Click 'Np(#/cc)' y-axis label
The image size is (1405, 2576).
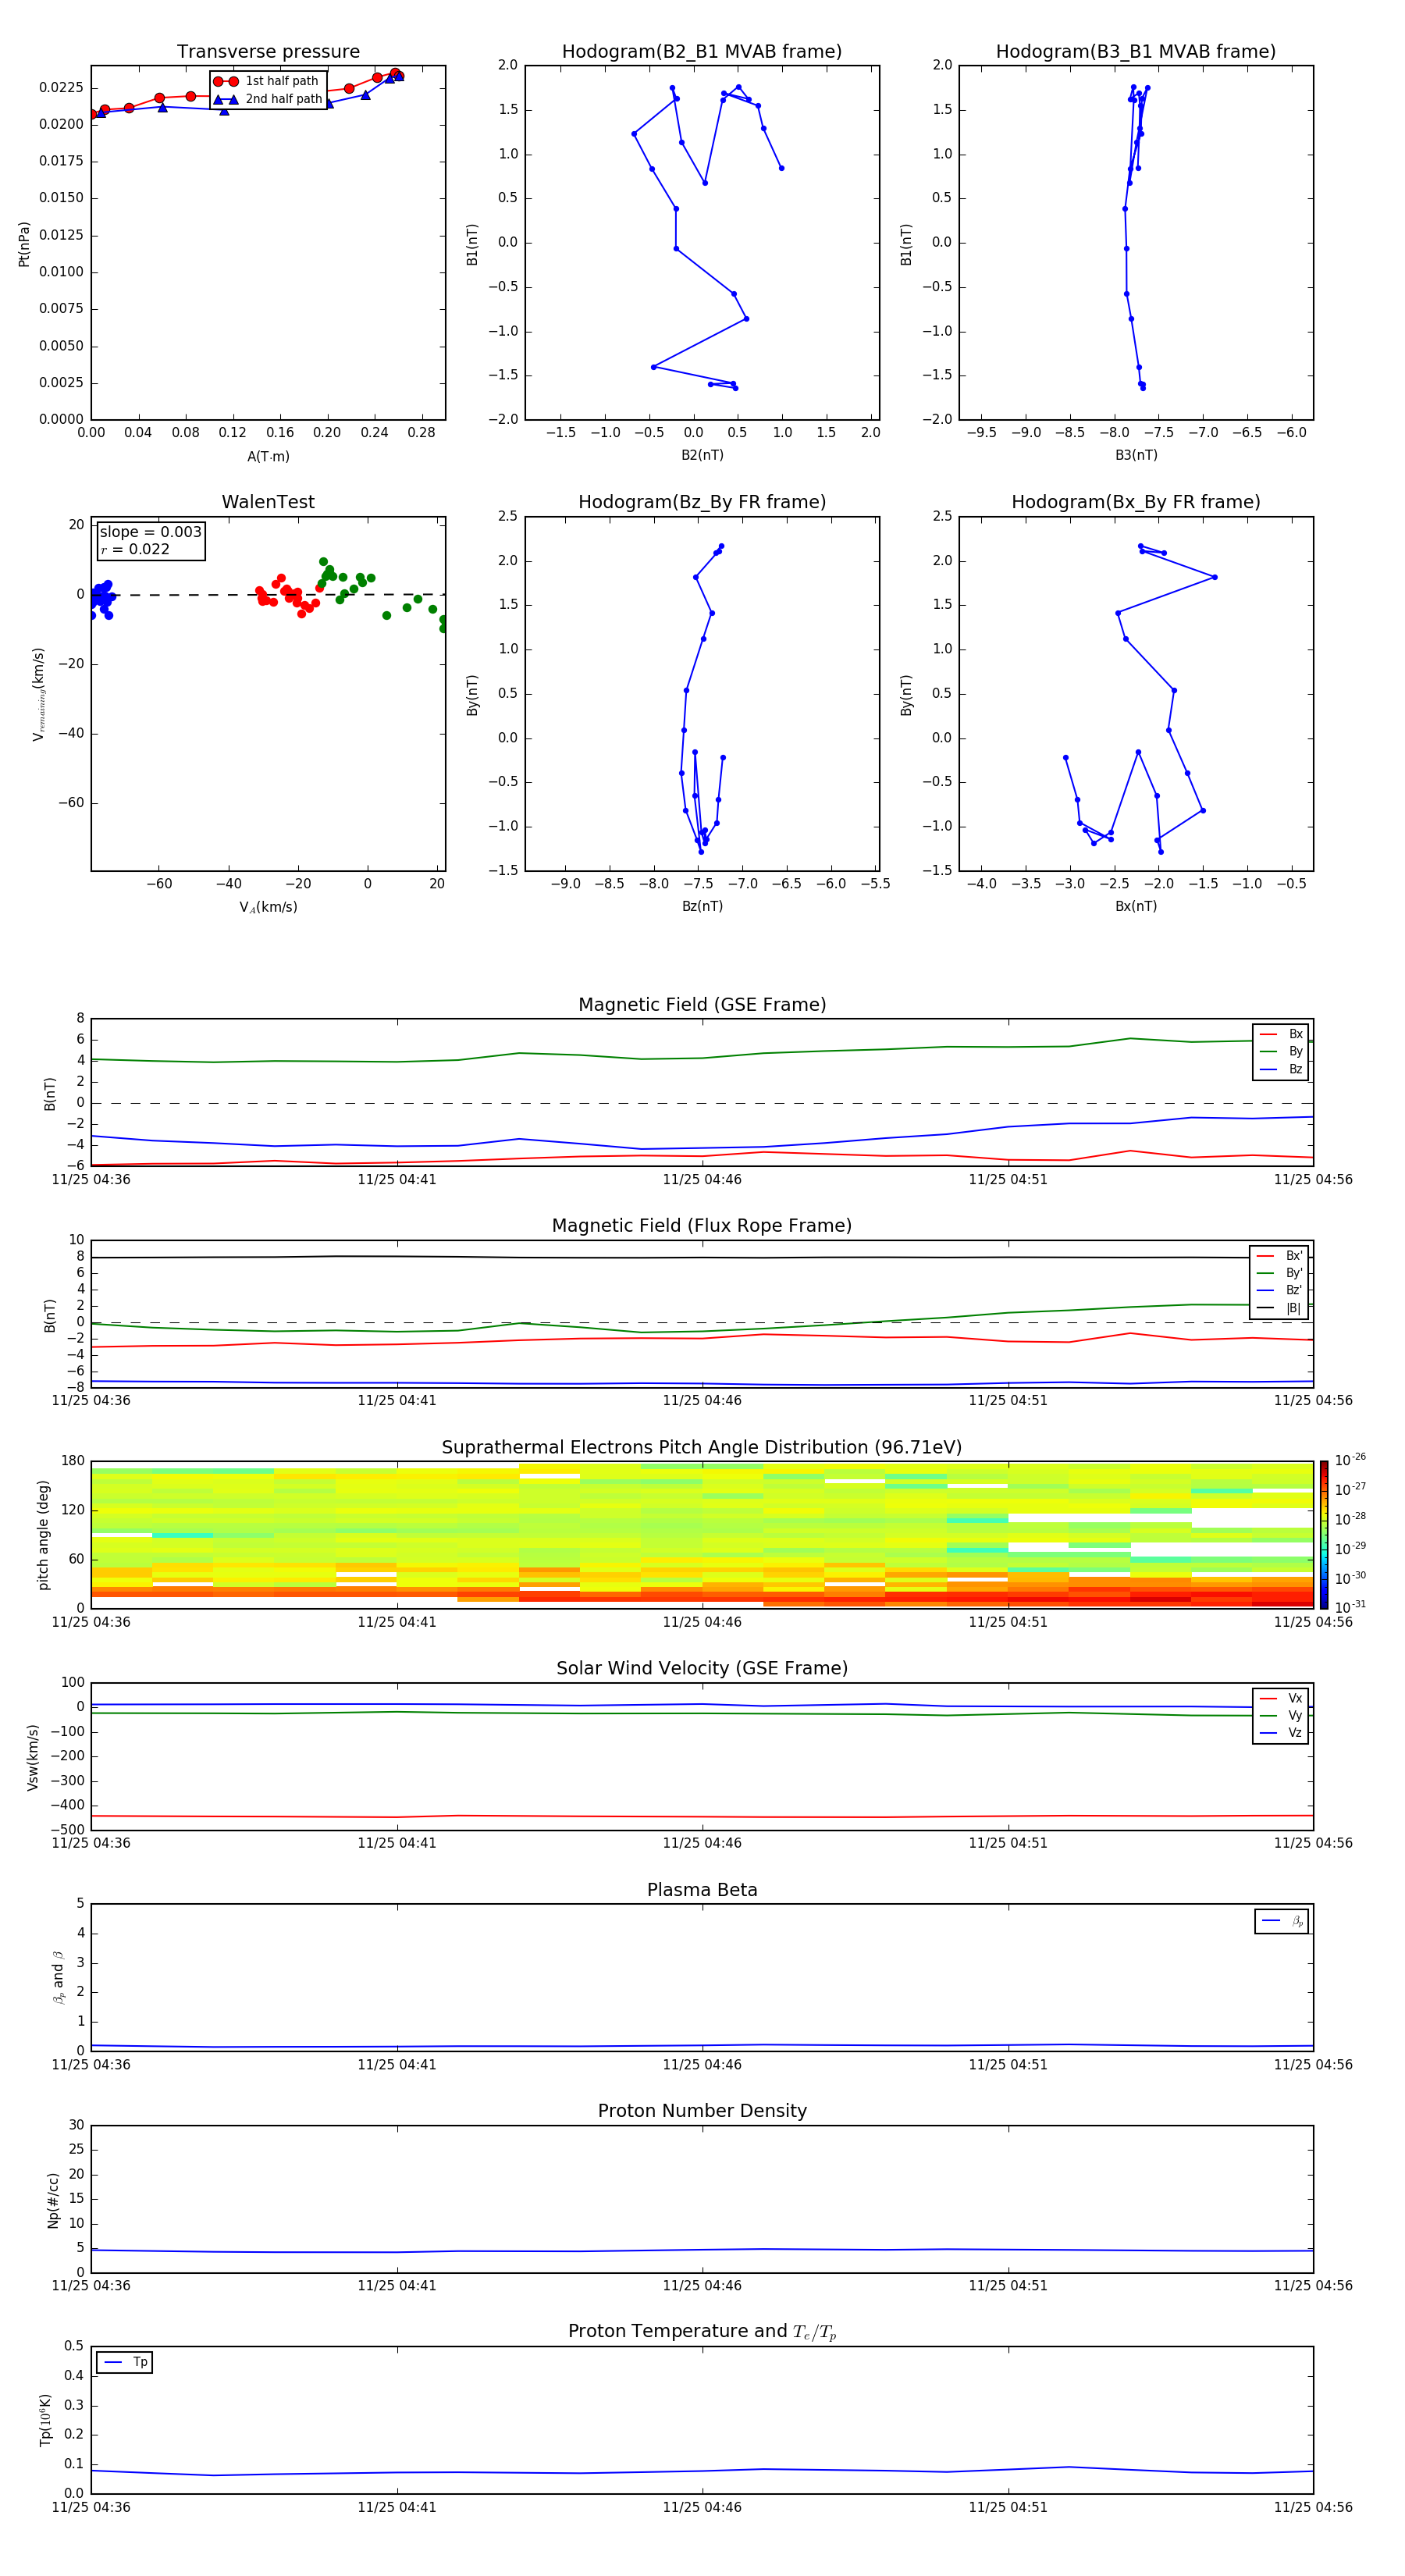point(53,2200)
